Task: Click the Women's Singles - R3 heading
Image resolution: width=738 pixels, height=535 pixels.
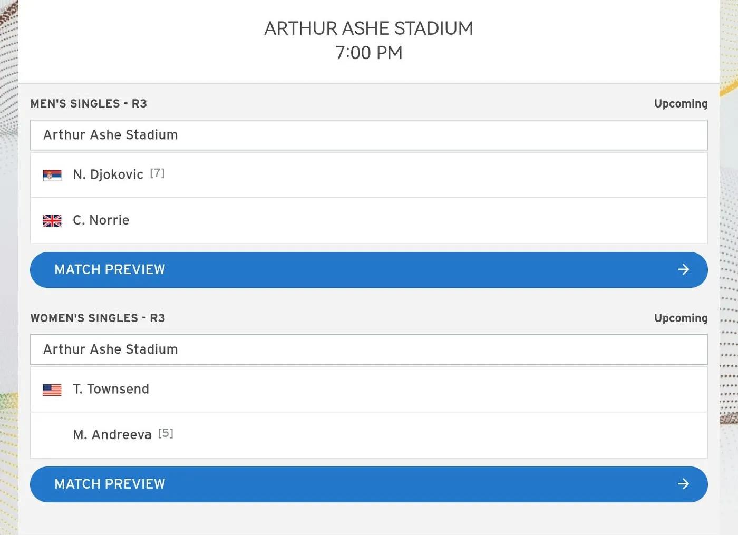Action: (98, 318)
